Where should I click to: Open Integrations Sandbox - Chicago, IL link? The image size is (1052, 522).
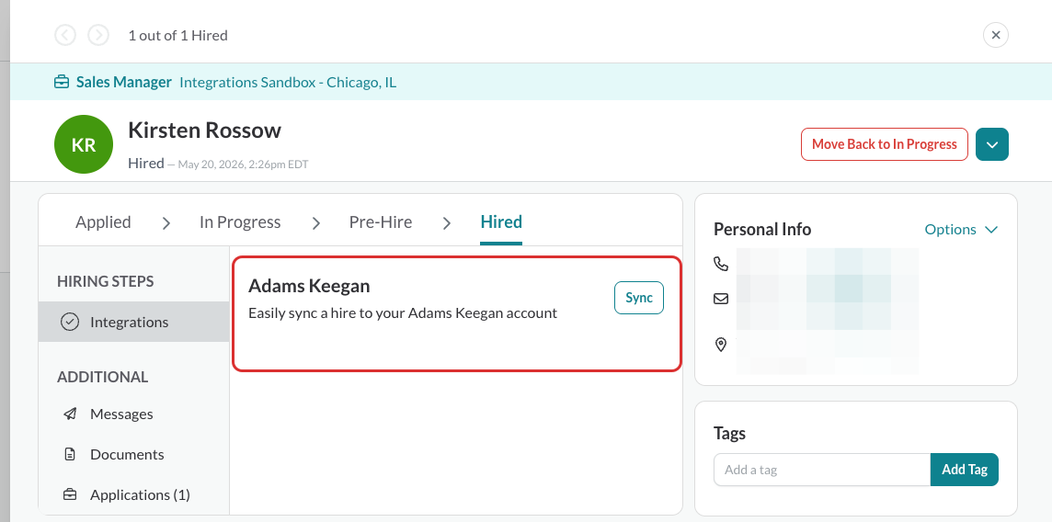pyautogui.click(x=288, y=83)
